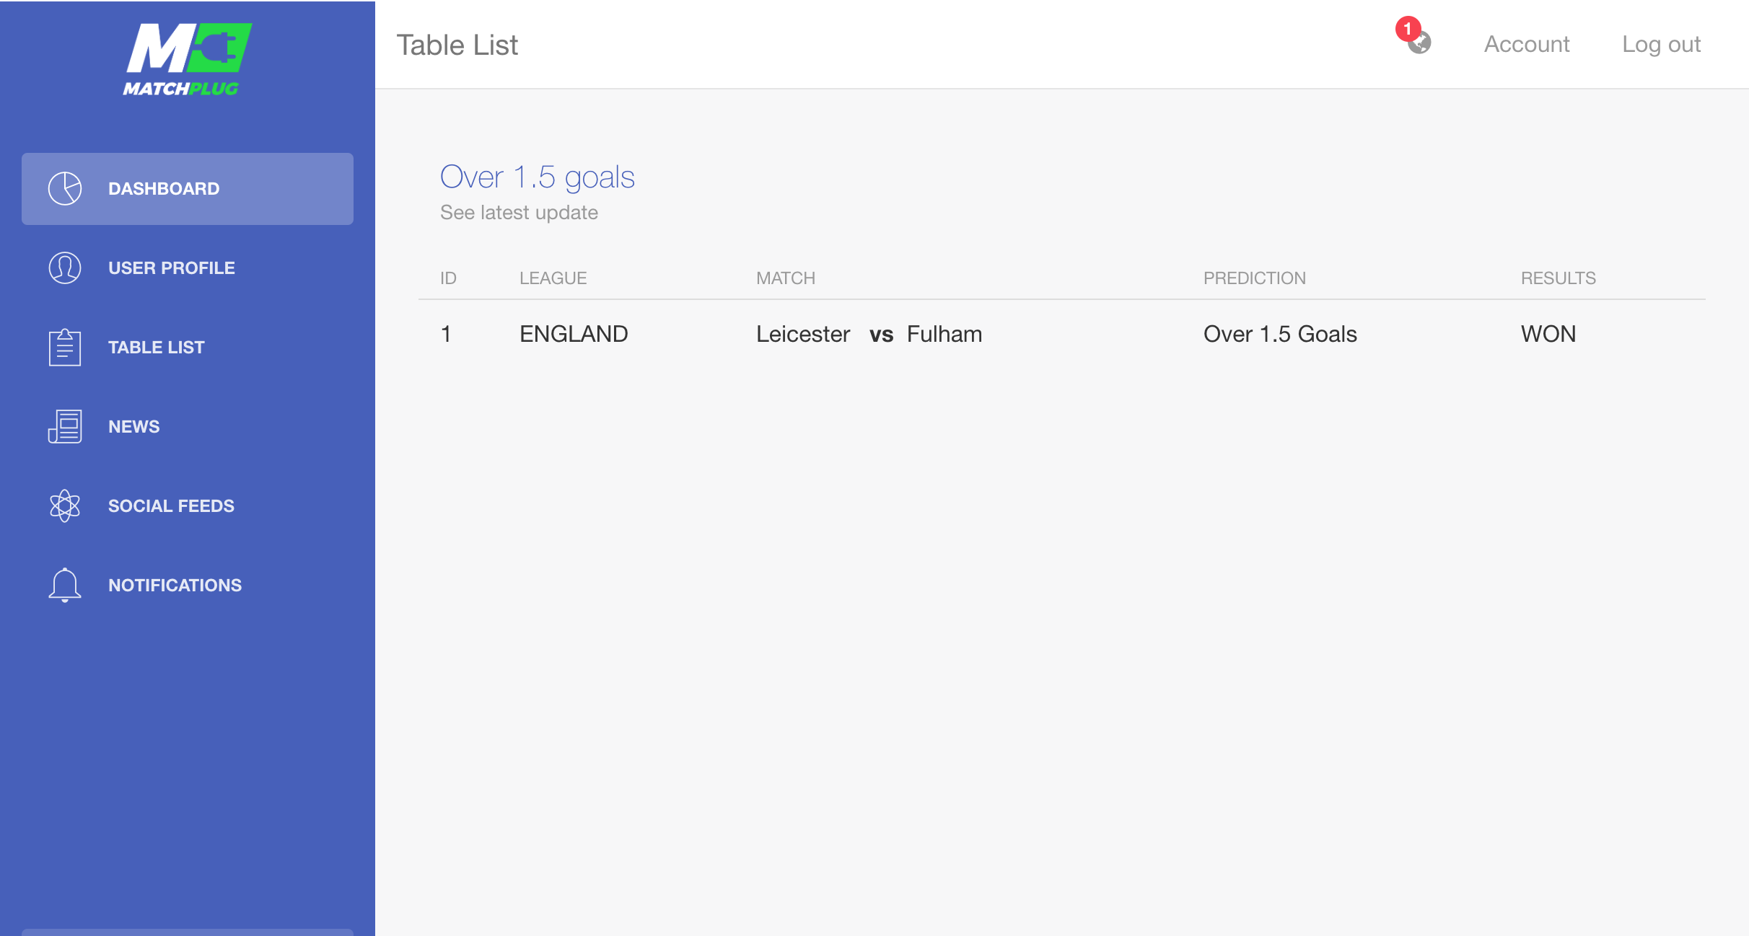Click the Table List clipboard icon
Viewport: 1749px width, 936px height.
click(65, 347)
